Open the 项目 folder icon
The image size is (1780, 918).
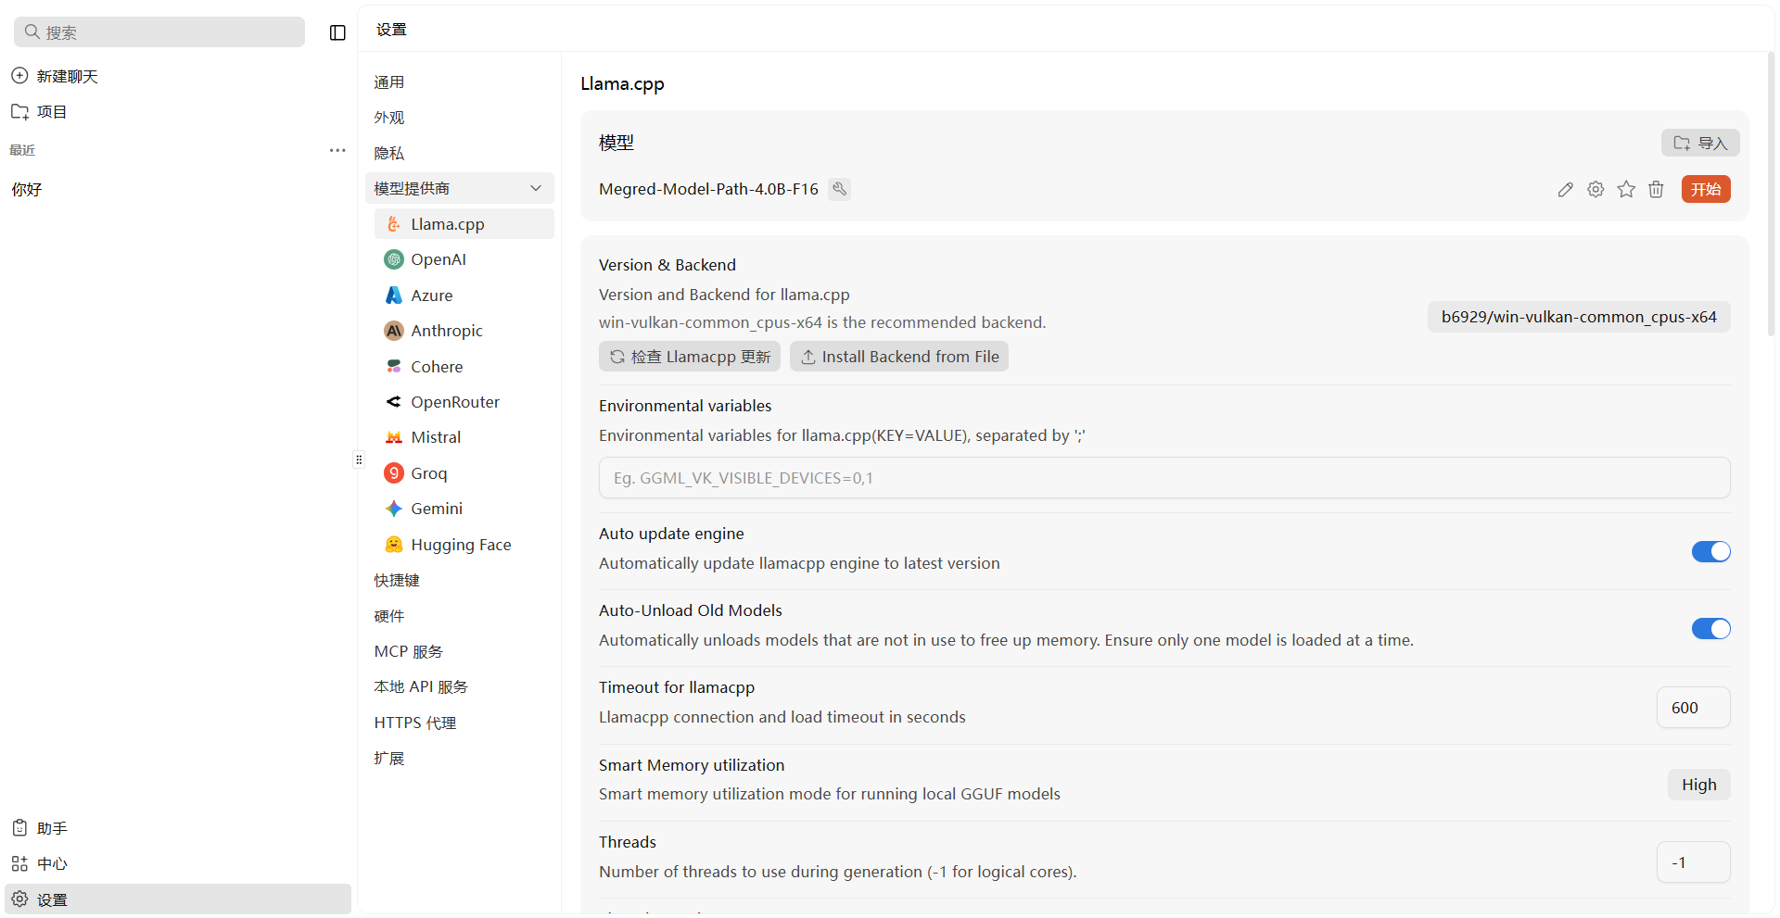(19, 111)
